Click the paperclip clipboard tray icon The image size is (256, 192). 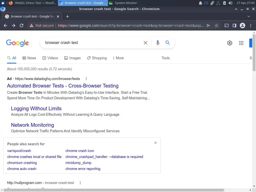point(212,3)
